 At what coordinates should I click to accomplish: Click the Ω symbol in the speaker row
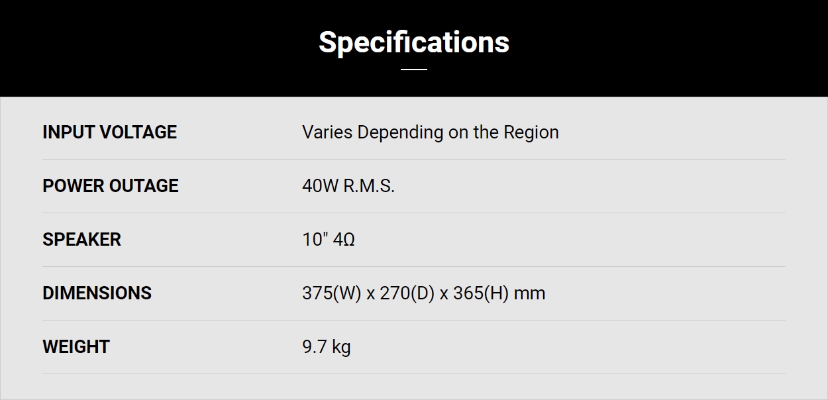(x=348, y=239)
